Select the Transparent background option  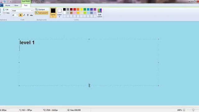(x=41, y=13)
